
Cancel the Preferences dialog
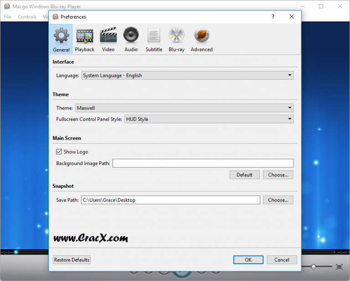pos(282,260)
